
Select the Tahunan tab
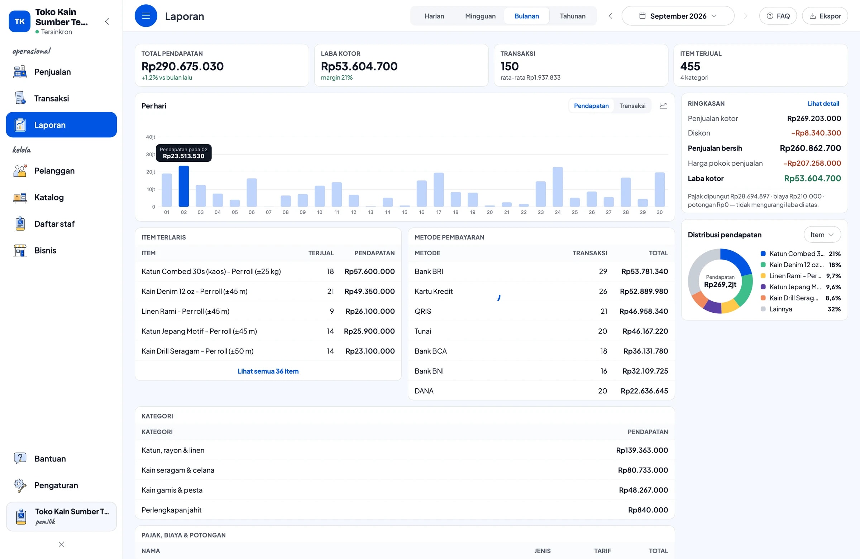[572, 16]
